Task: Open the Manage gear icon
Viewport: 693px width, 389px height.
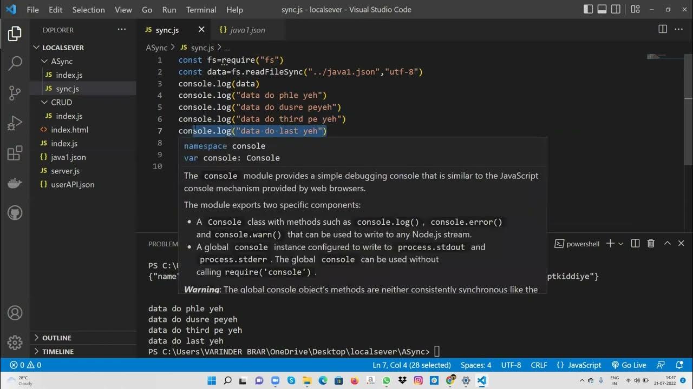Action: click(x=15, y=343)
